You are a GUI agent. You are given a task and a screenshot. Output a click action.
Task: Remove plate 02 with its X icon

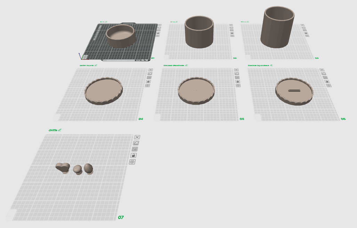pos(231,25)
